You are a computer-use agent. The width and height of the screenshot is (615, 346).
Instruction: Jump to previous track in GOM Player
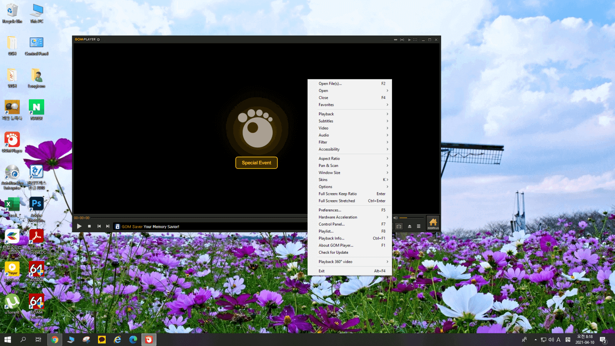99,226
